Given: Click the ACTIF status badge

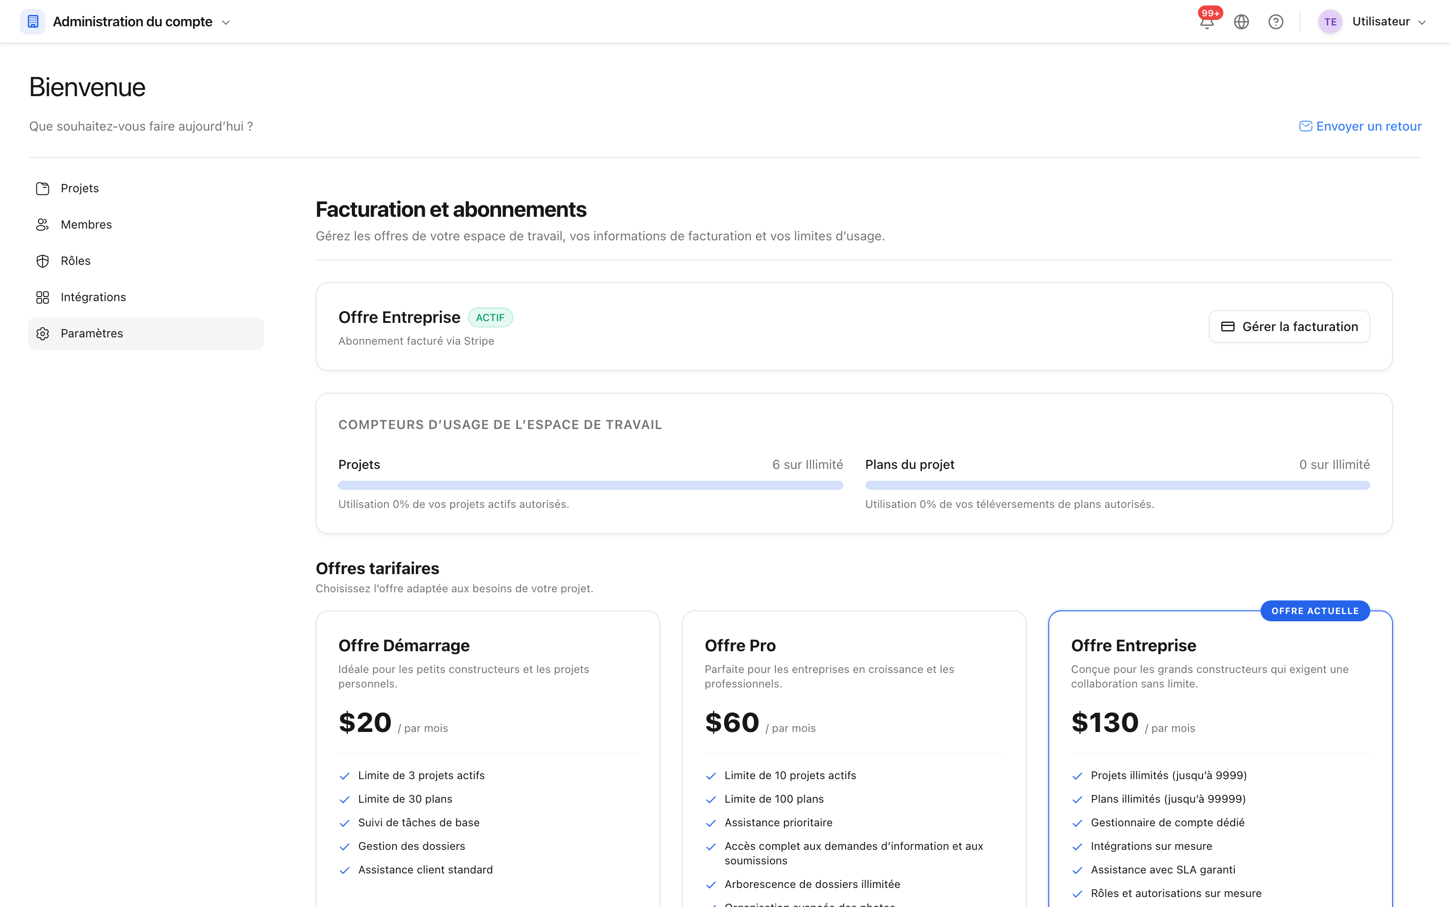Looking at the screenshot, I should 490,317.
